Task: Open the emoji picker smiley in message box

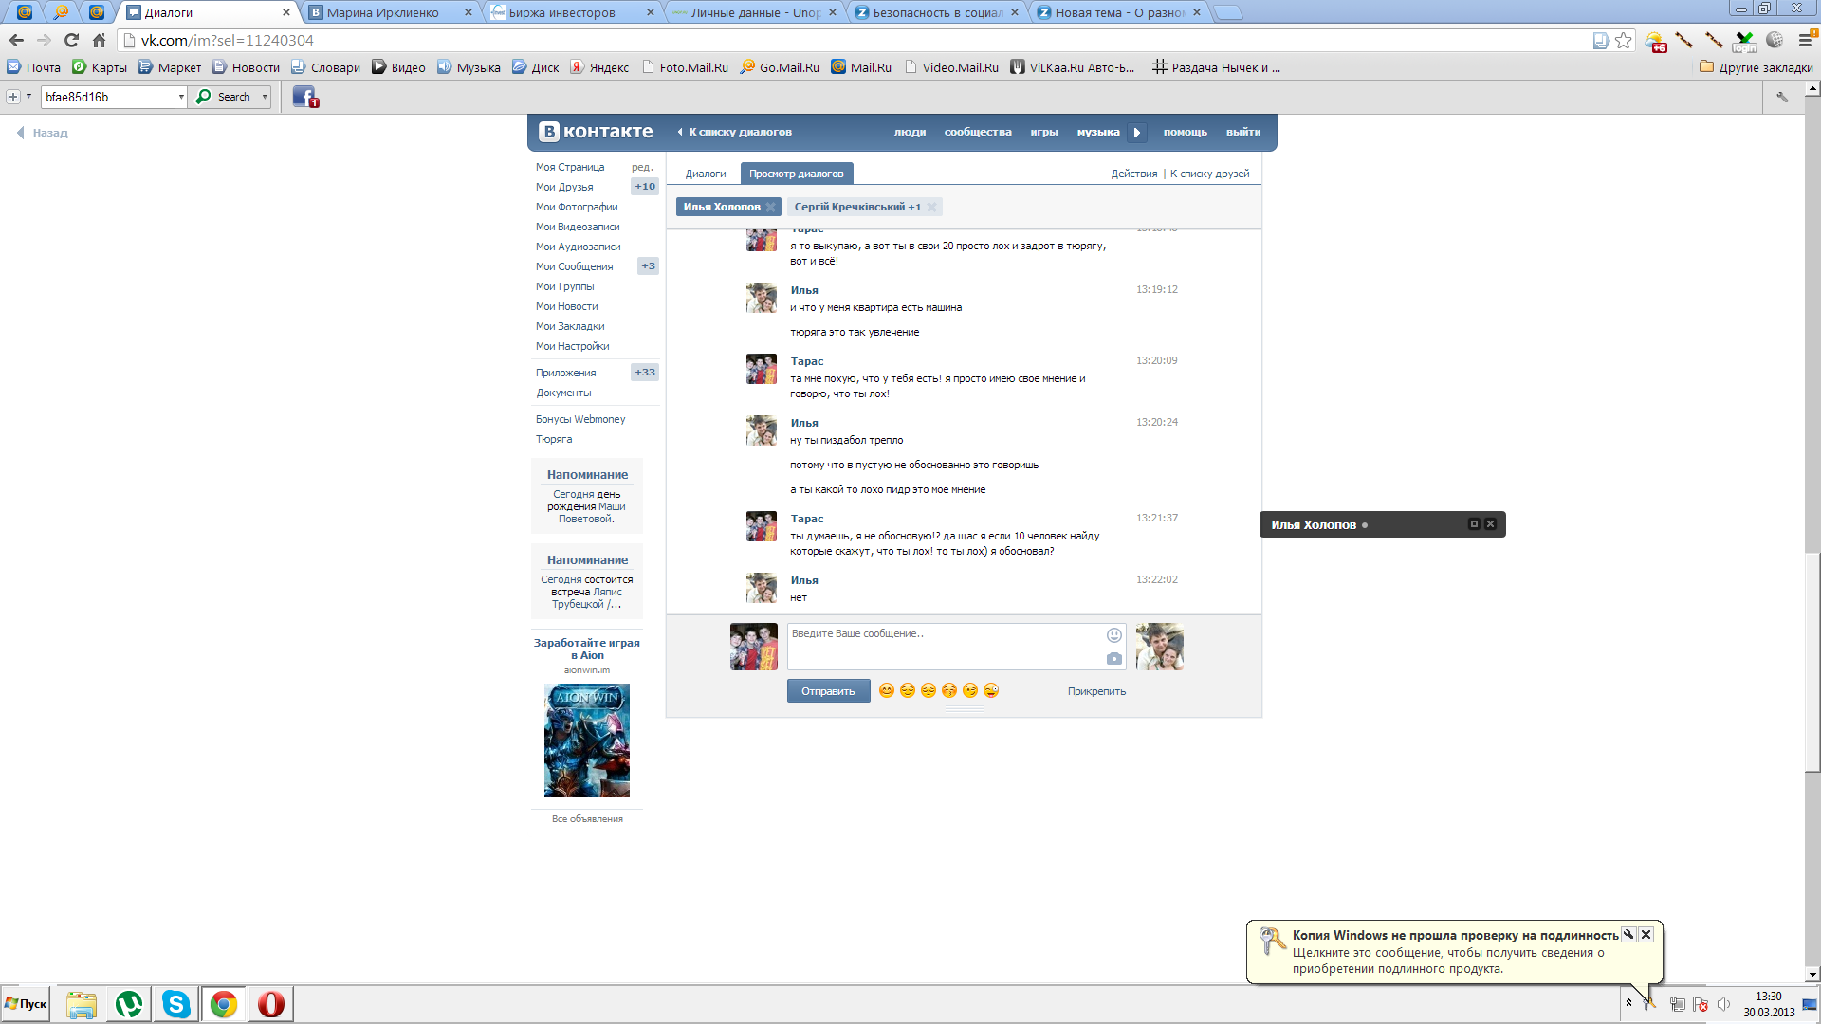Action: 1113,635
